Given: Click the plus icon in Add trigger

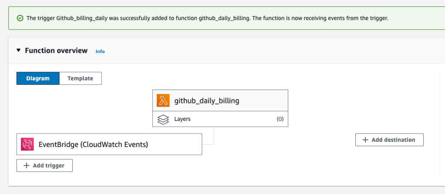Looking at the screenshot, I should pyautogui.click(x=27, y=166).
